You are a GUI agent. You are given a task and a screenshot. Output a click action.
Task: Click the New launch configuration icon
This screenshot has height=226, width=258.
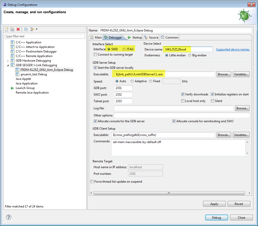point(7,29)
